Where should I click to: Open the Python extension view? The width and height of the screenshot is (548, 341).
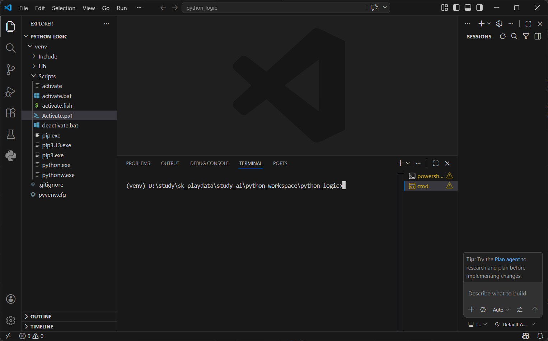click(x=11, y=156)
